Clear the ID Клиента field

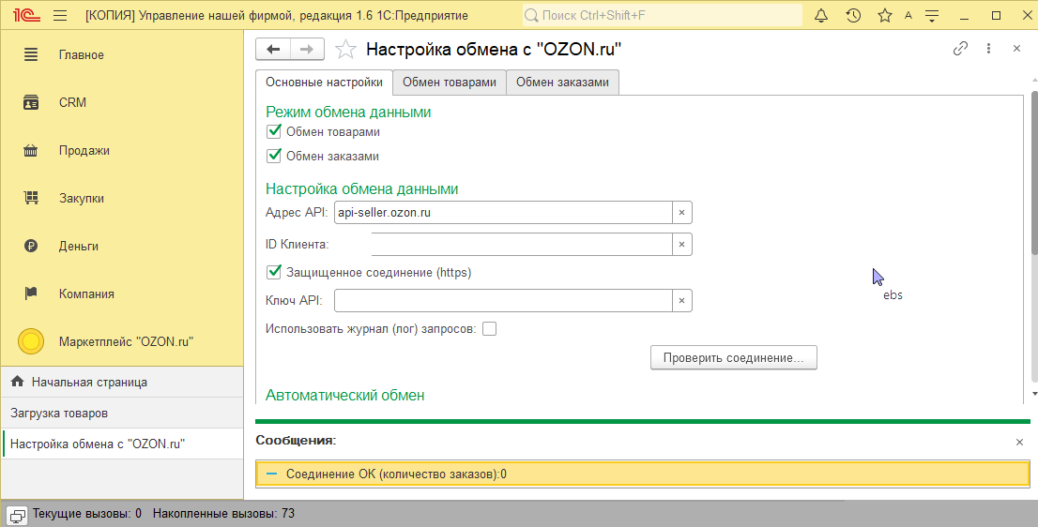[x=682, y=244]
